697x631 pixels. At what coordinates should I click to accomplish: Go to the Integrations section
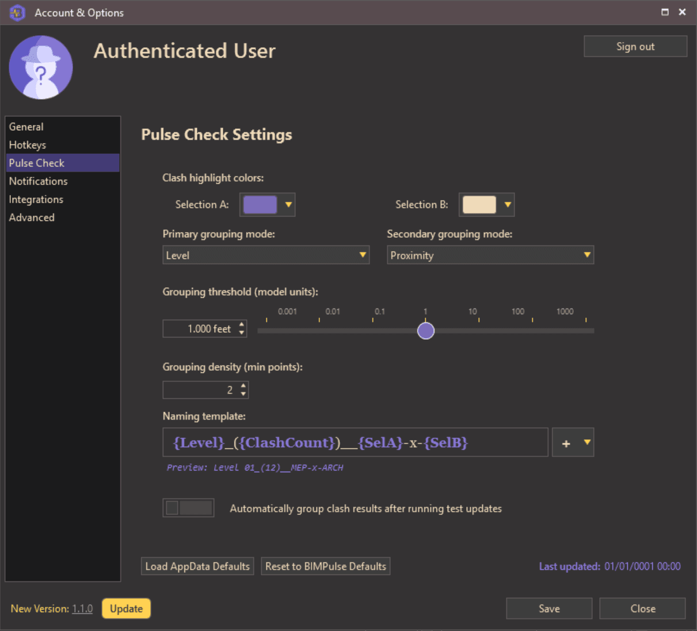[x=36, y=200]
